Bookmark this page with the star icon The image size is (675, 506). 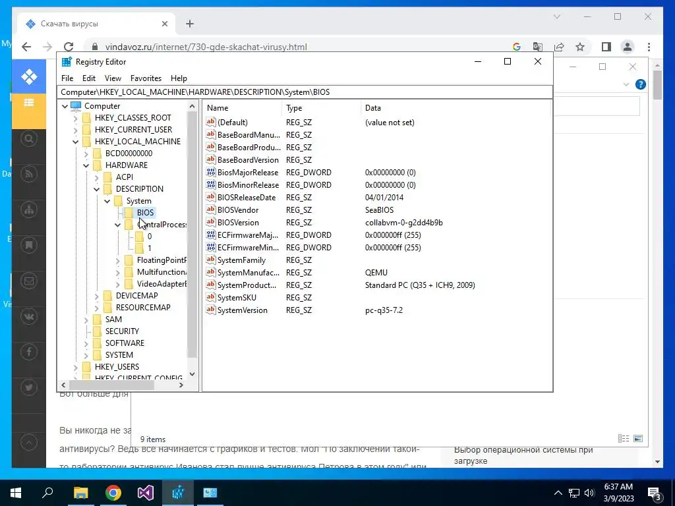(x=580, y=47)
